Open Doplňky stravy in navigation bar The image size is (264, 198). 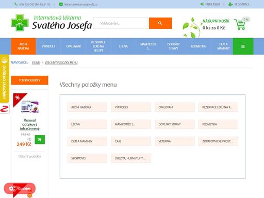coord(173,46)
